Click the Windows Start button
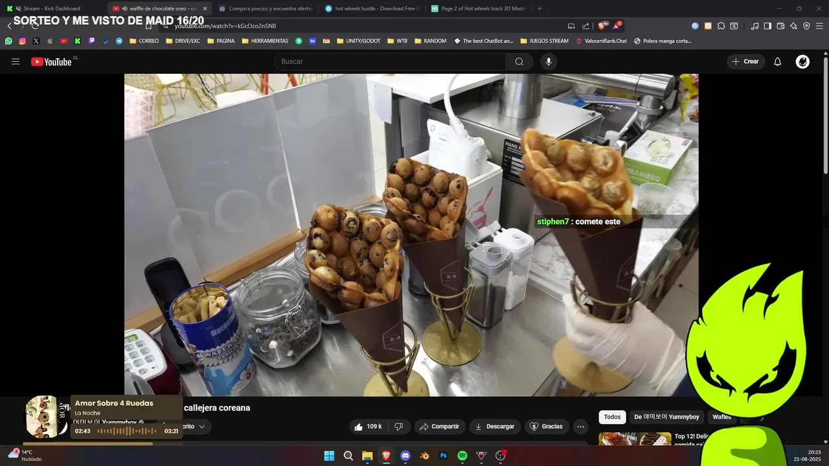 329,456
